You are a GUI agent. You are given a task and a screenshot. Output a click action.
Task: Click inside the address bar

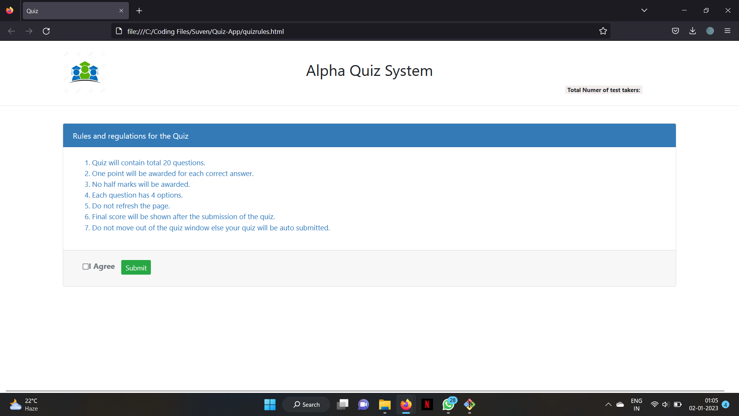(346, 31)
